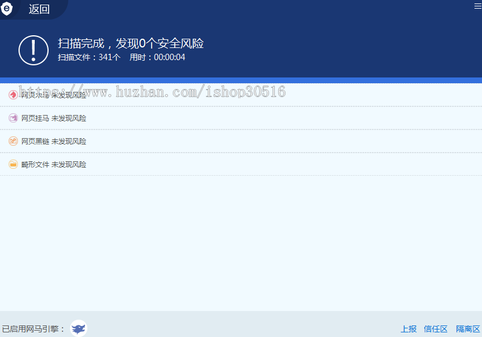Image resolution: width=482 pixels, height=337 pixels.
Task: Select the pink 网页挂马 detection icon
Action: coord(13,118)
